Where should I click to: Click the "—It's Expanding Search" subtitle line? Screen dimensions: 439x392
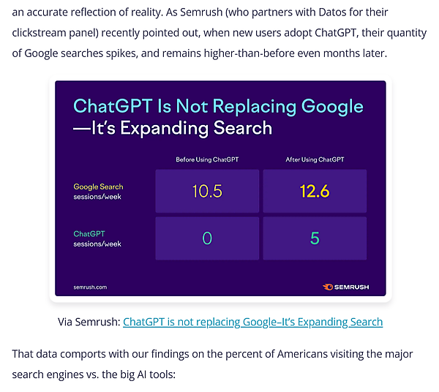click(x=173, y=129)
